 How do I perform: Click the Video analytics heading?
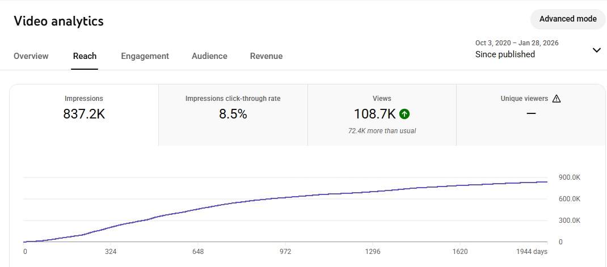point(58,21)
